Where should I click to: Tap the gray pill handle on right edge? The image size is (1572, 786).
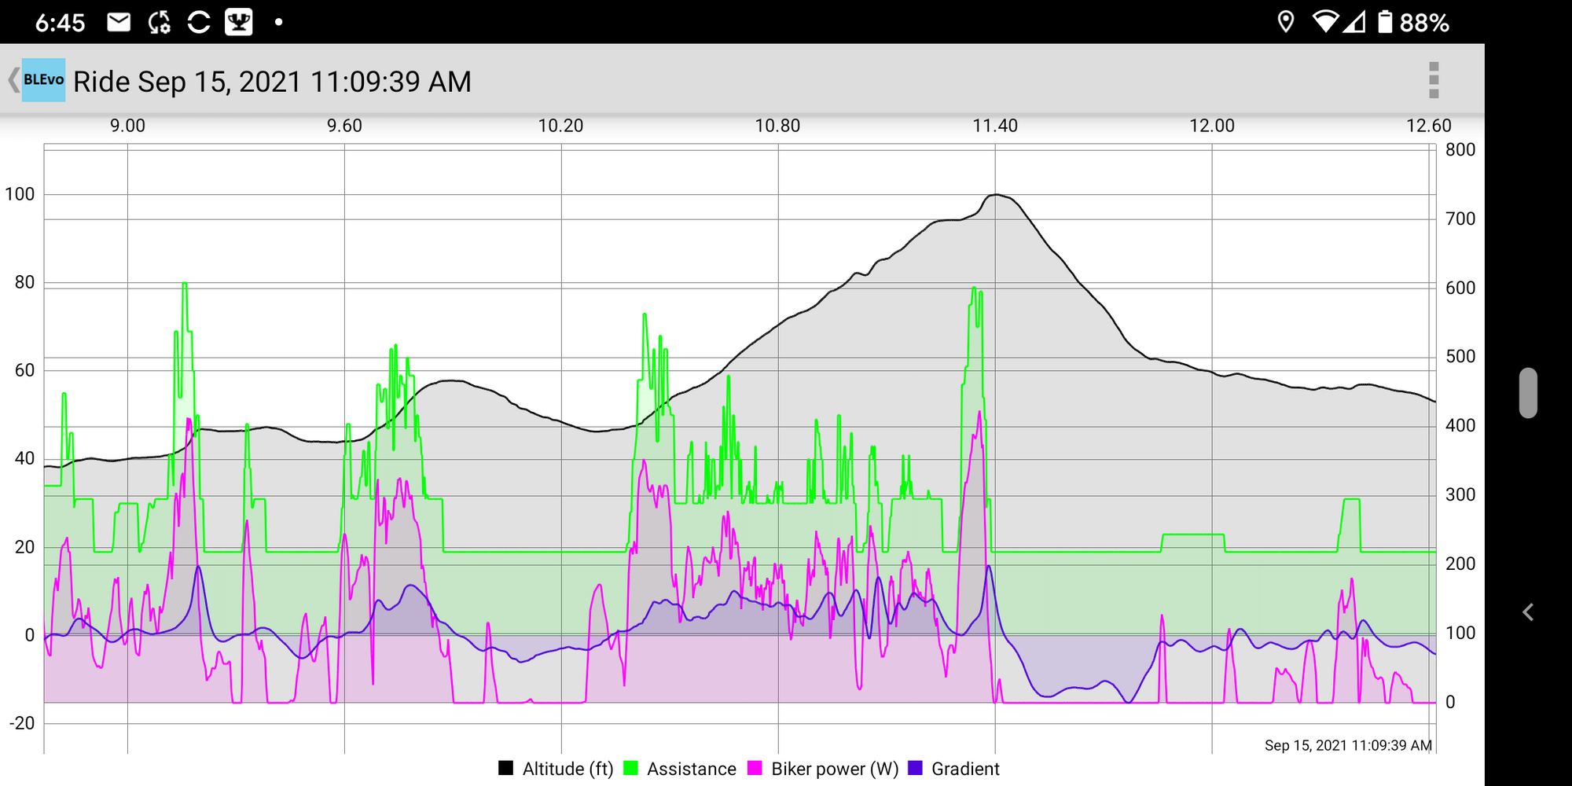(x=1528, y=393)
